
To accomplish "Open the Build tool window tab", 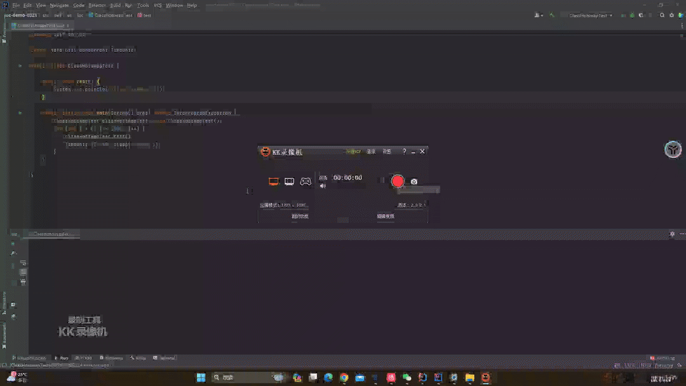I will click(x=138, y=357).
